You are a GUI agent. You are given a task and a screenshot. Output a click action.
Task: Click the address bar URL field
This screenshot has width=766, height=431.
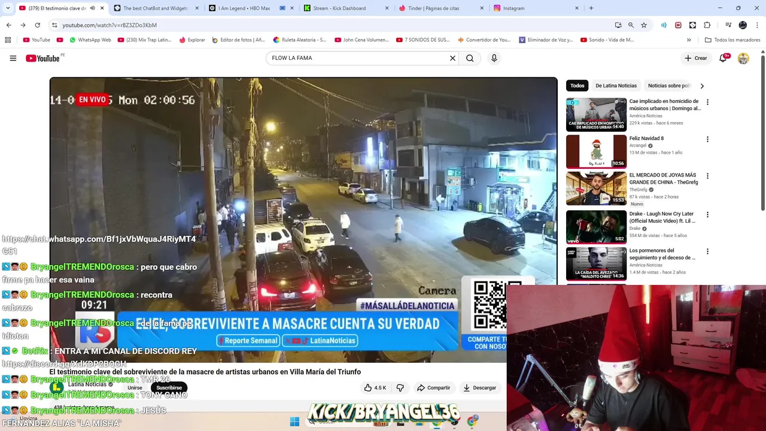tap(335, 25)
